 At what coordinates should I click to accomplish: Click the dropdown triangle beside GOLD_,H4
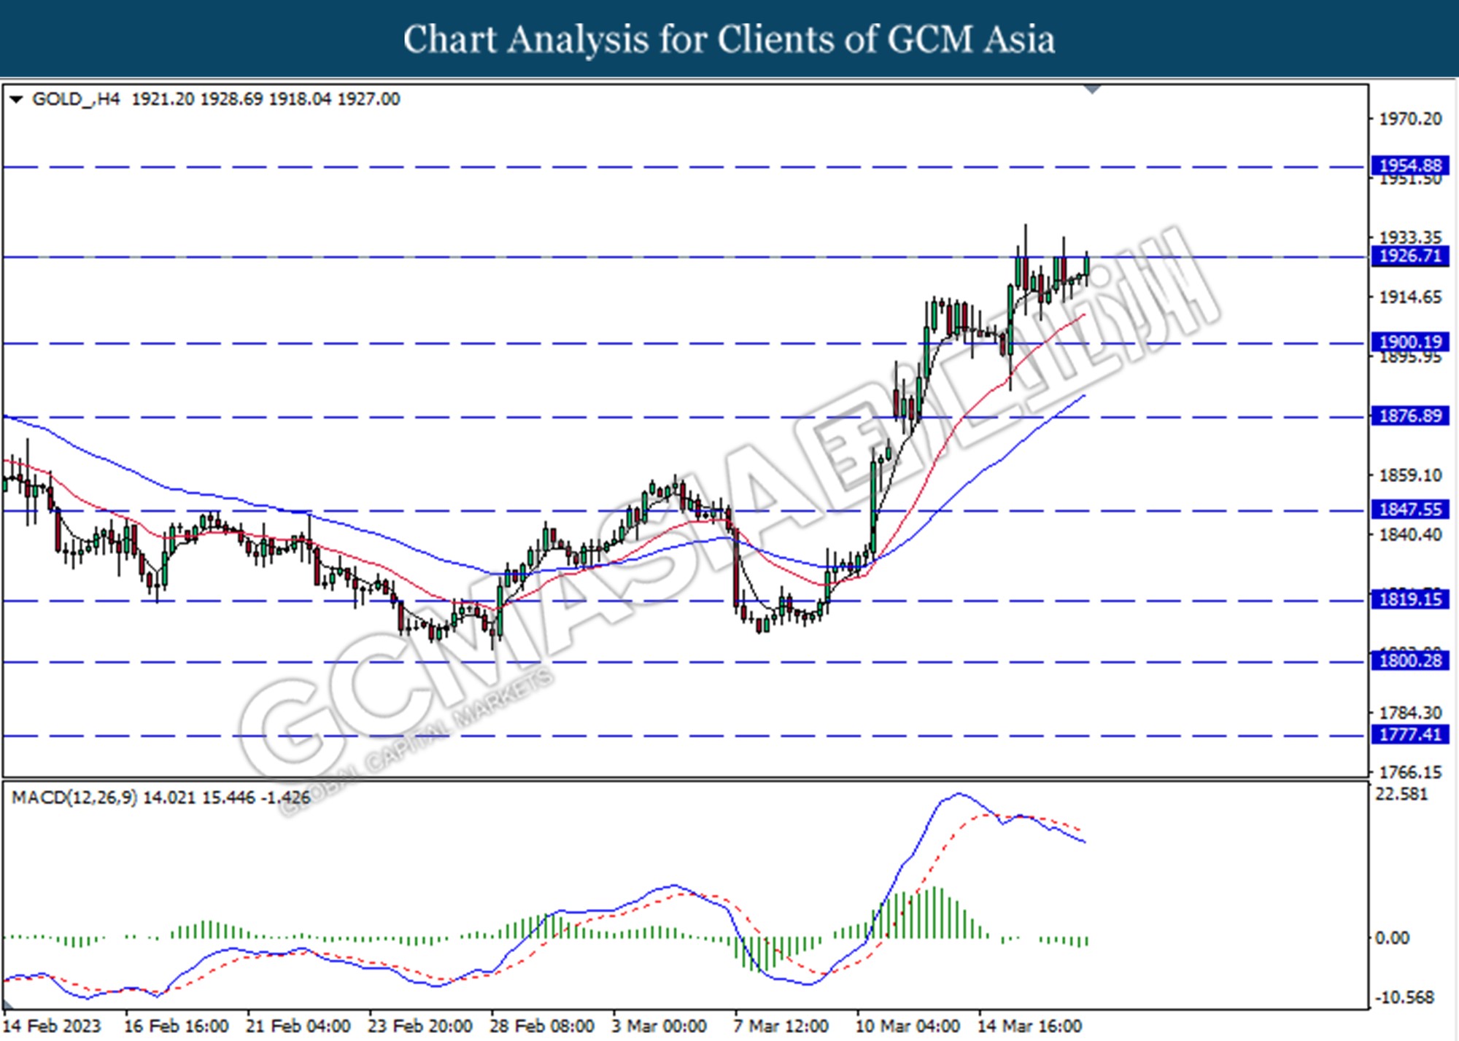[x=17, y=99]
